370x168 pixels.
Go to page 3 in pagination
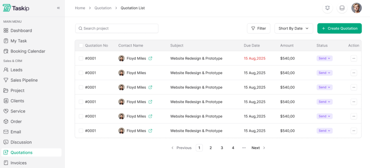click(x=222, y=148)
